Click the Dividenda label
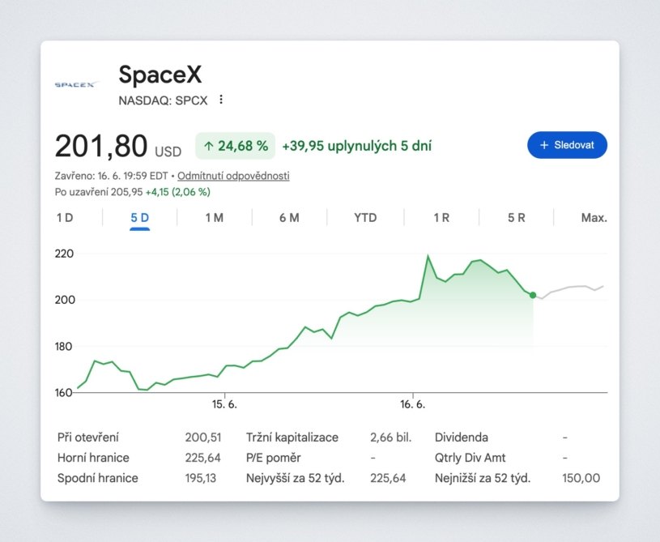Viewport: 660px width, 542px height. coord(462,437)
